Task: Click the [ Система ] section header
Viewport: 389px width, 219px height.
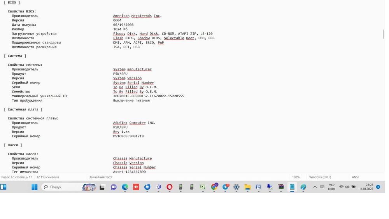Action: point(15,56)
